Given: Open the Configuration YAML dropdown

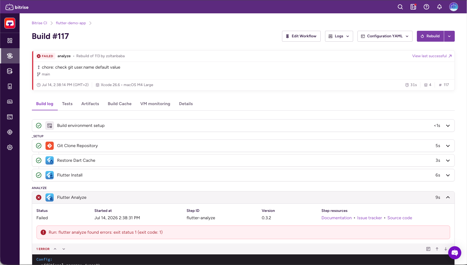Looking at the screenshot, I should (385, 36).
